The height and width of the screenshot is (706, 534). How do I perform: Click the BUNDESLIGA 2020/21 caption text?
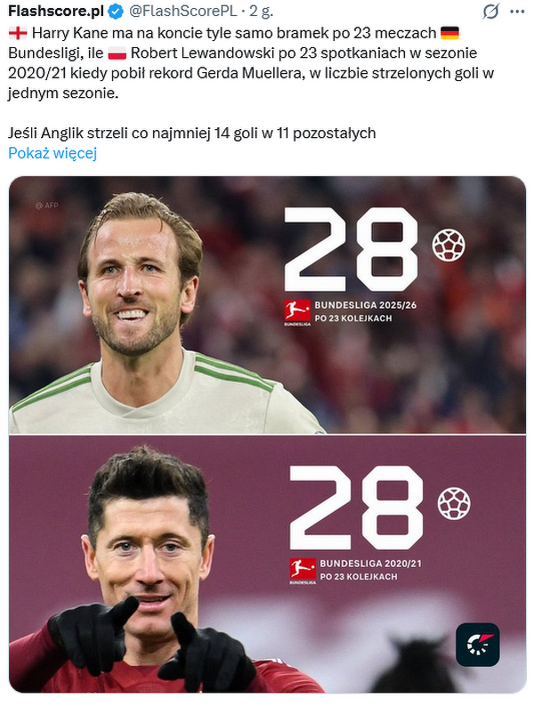tap(370, 564)
